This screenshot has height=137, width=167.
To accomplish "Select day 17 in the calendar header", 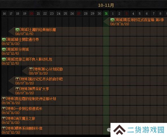I will coord(11,14).
